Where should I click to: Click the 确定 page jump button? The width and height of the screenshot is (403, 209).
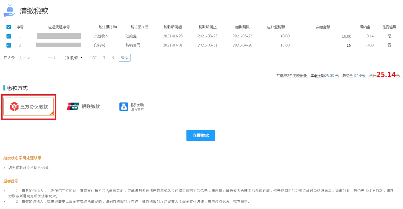[x=124, y=58]
